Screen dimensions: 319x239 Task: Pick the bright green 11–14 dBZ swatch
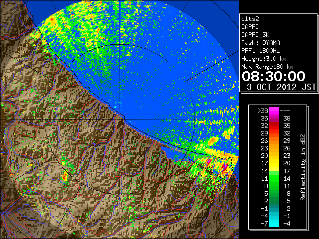[x=274, y=178]
